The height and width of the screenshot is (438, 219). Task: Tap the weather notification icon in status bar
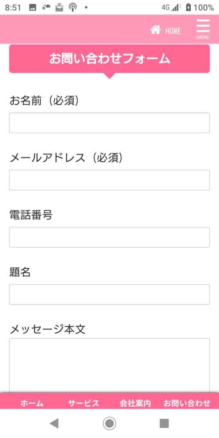[46, 8]
